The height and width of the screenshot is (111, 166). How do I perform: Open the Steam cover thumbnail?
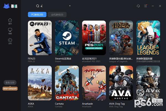pos(67,38)
